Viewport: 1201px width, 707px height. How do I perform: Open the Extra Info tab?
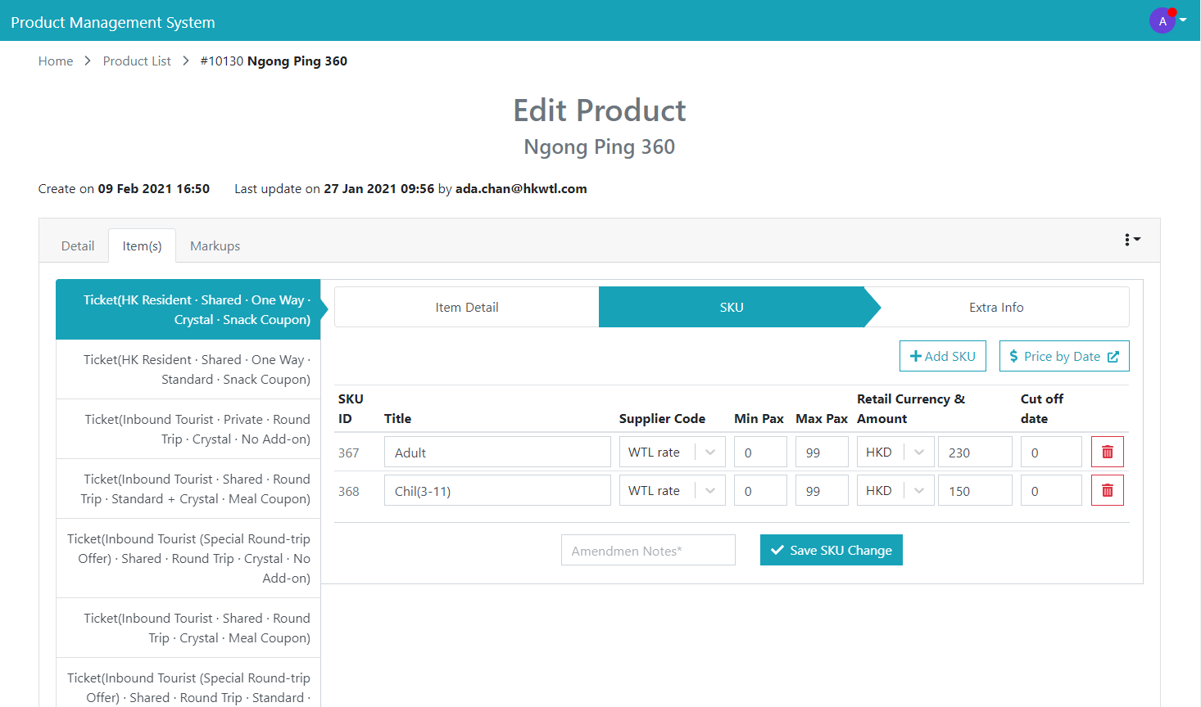tap(996, 307)
